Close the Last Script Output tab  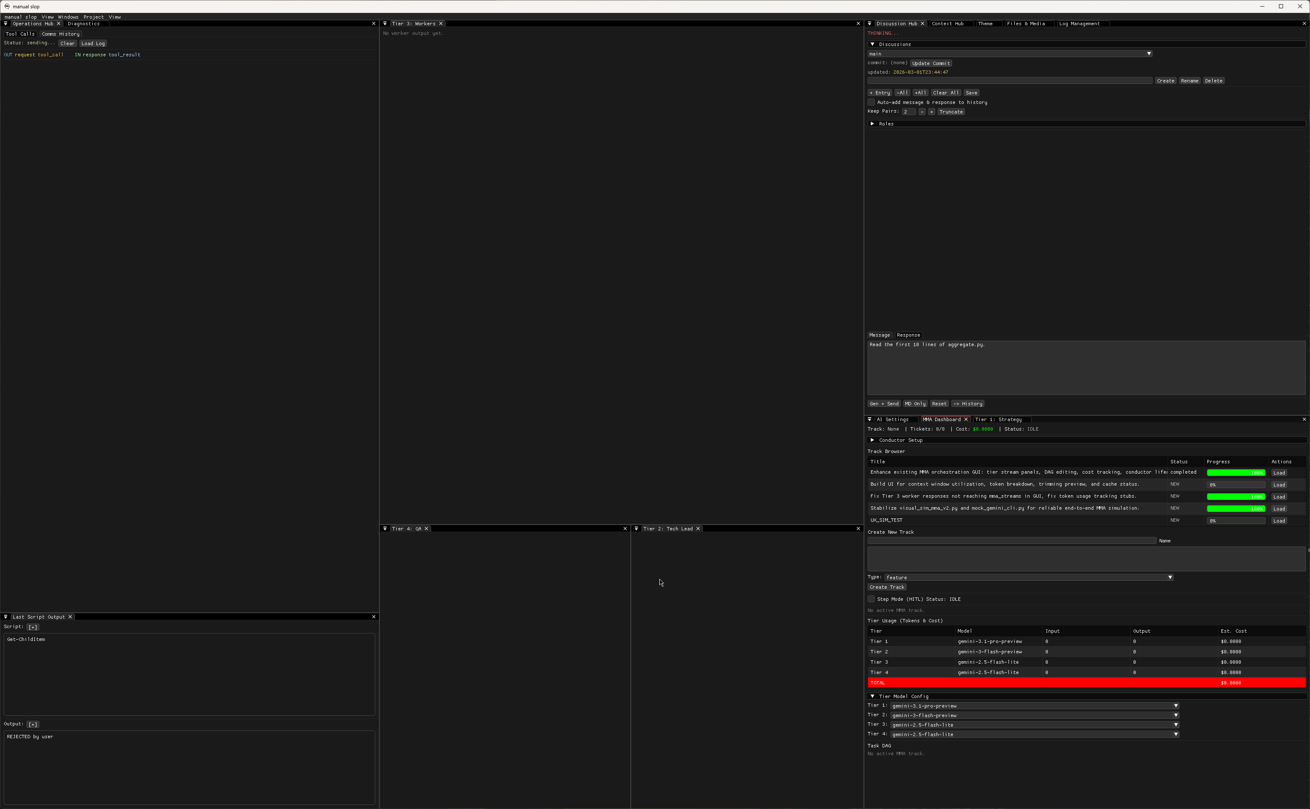[70, 617]
